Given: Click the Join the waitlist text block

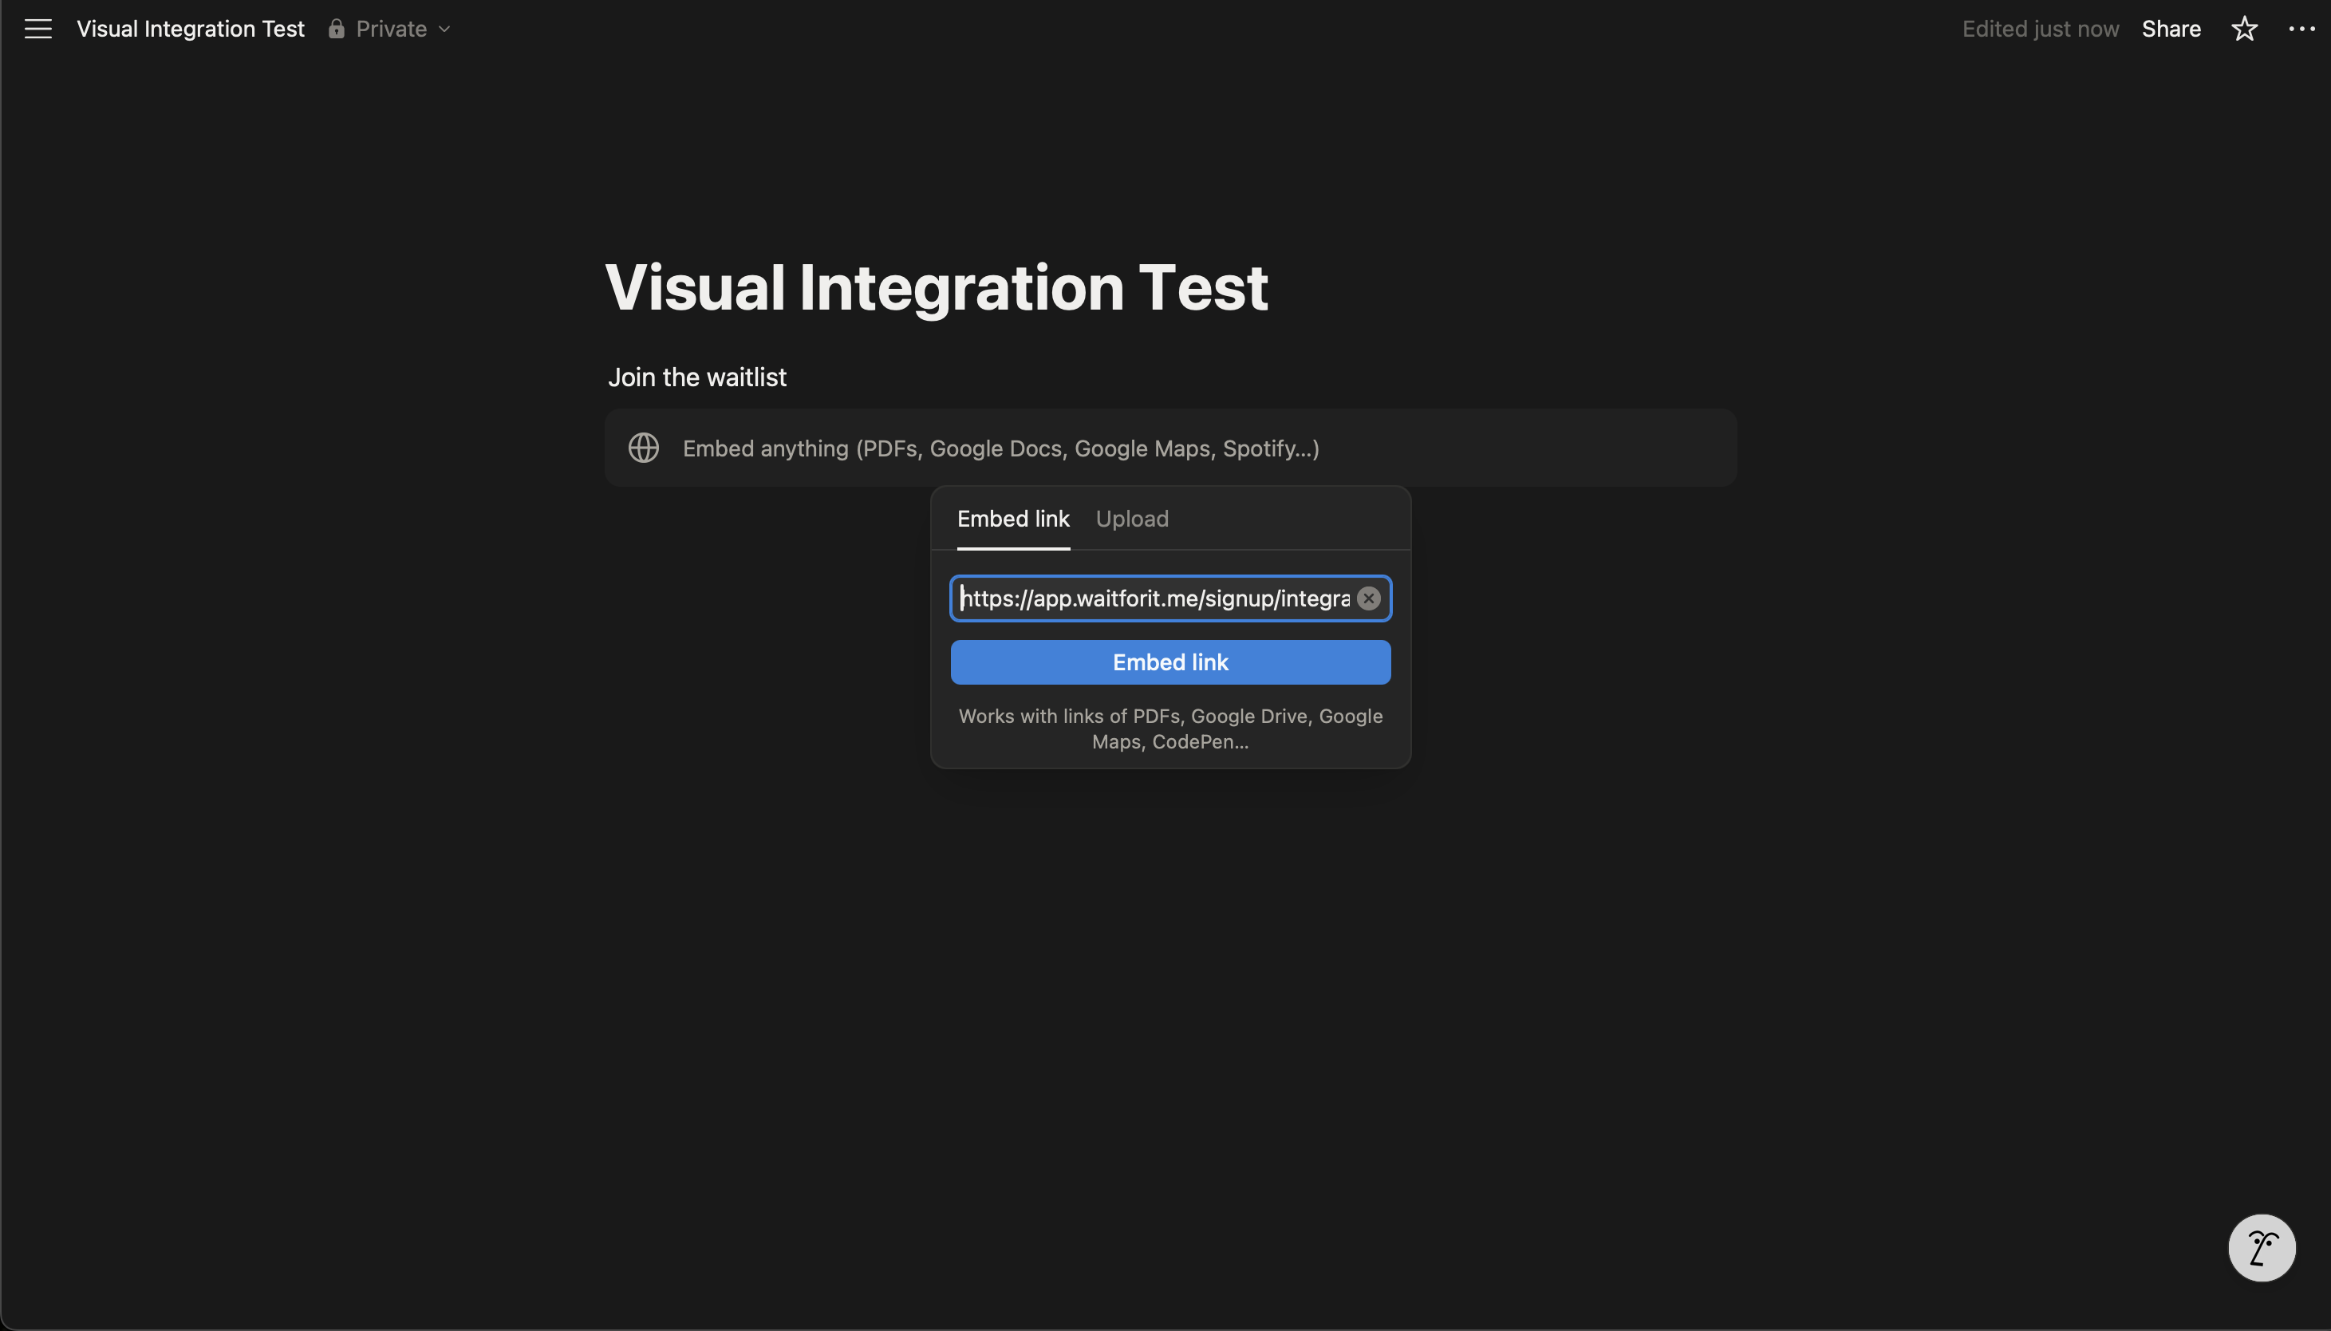Looking at the screenshot, I should (x=696, y=377).
